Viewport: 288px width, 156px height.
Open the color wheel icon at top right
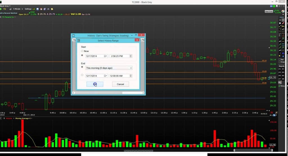click(x=283, y=12)
